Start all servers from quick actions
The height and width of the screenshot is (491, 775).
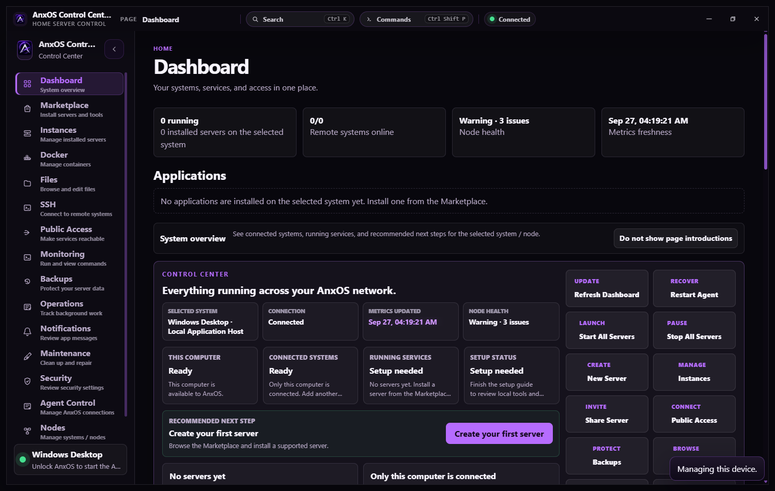tap(607, 330)
